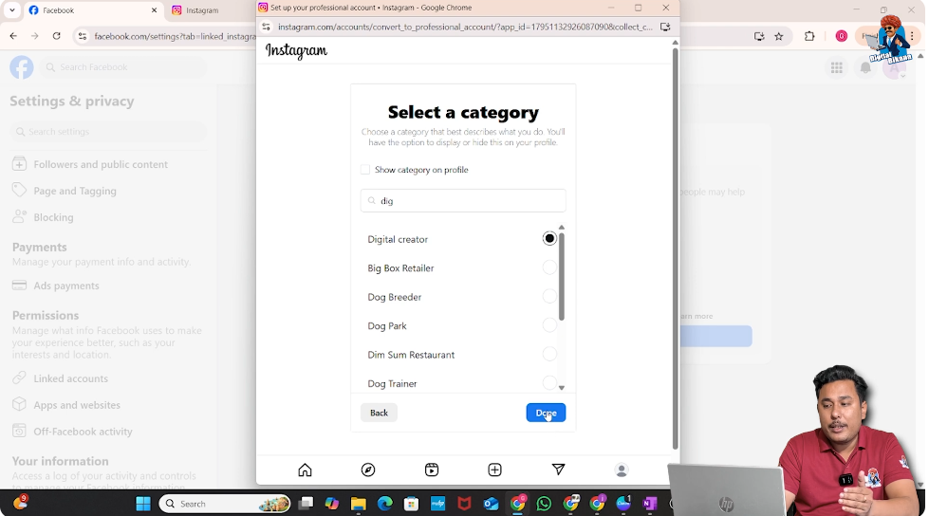Open the Explore compass icon

point(368,470)
